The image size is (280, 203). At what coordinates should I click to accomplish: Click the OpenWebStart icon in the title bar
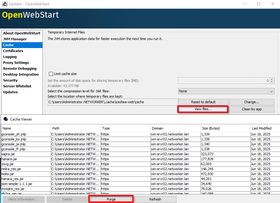pos(5,4)
